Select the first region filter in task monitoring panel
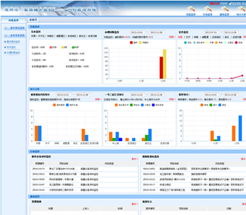Image resolution: width=246 pixels, height=215 pixels. (x=33, y=36)
